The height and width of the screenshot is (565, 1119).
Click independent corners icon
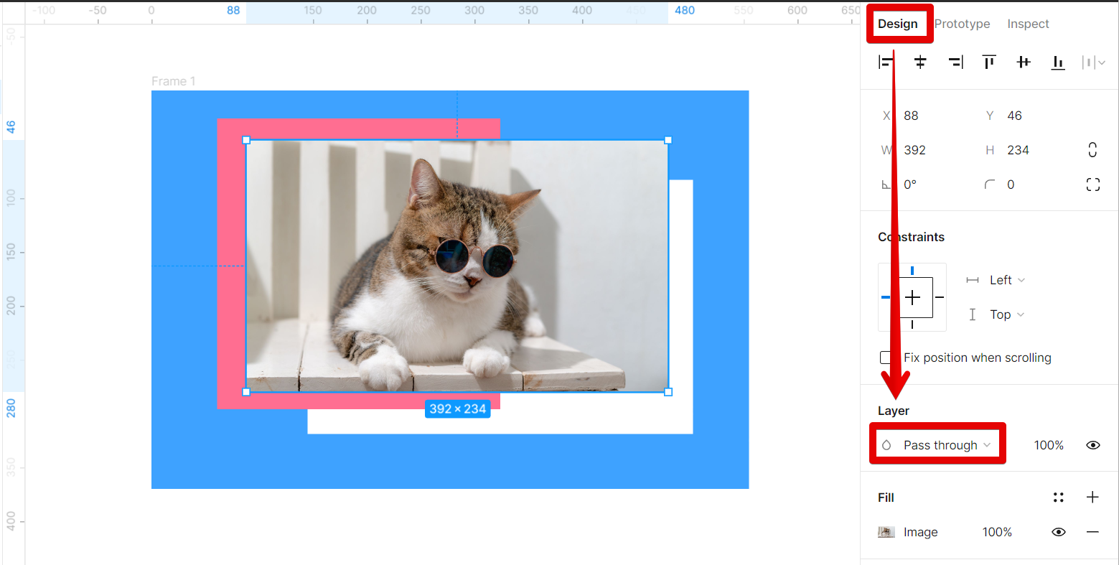[1092, 185]
